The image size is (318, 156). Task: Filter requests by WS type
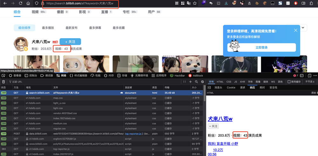273,82
